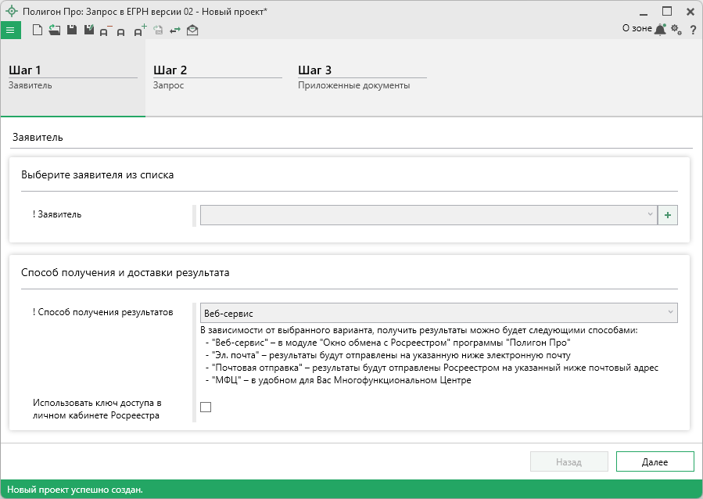Screen dimensions: 703x499
Task: Click the envelope send icon in toolbar
Action: (192, 31)
